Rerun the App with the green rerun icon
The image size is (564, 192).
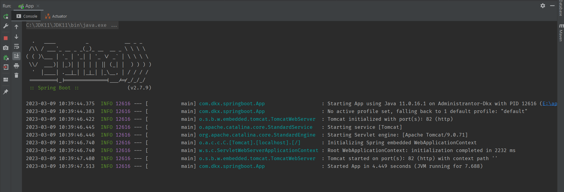[6, 16]
